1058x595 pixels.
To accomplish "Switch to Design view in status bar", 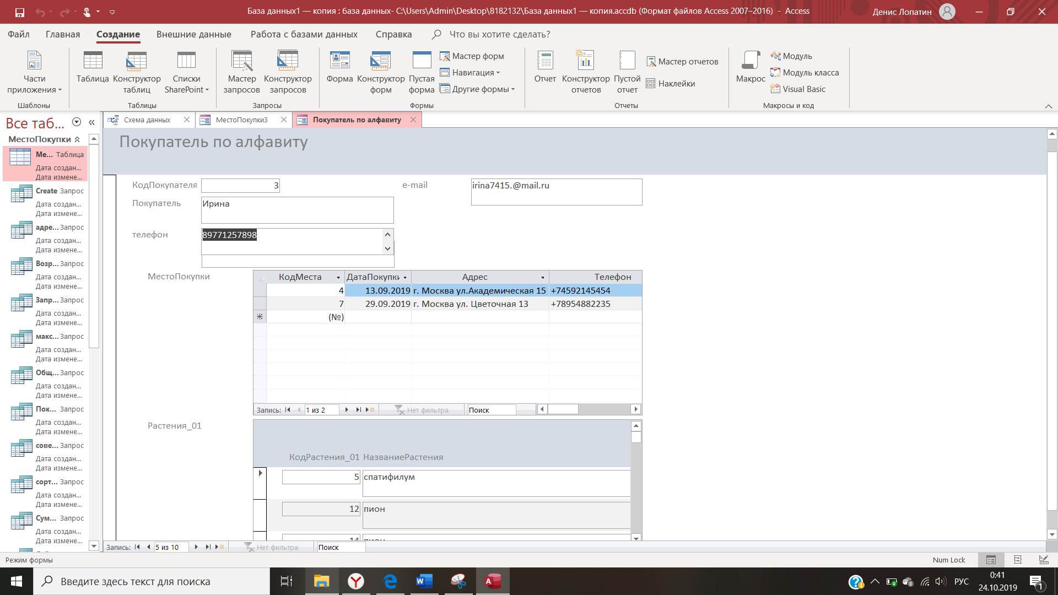I will point(1044,560).
